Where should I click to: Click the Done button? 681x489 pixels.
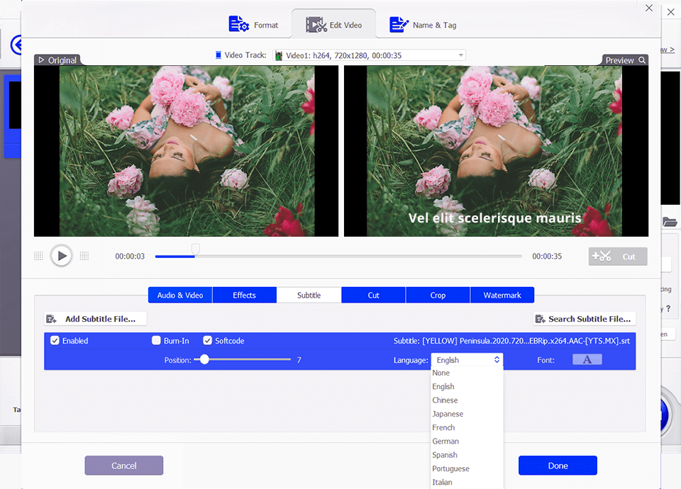tap(558, 466)
